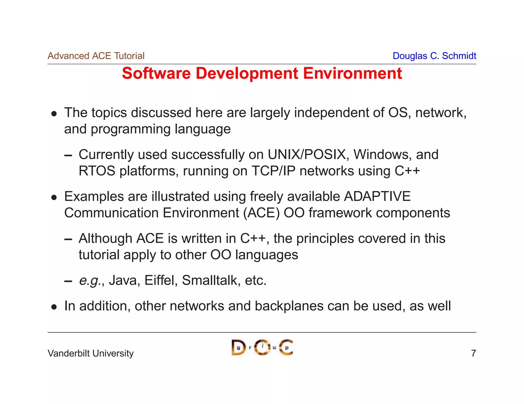Click the page number 7
This screenshot has height=404, width=524.
tap(474, 353)
